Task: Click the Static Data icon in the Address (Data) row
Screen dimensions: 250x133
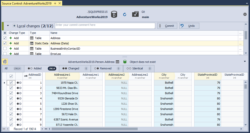Action: pyautogui.click(x=32, y=43)
